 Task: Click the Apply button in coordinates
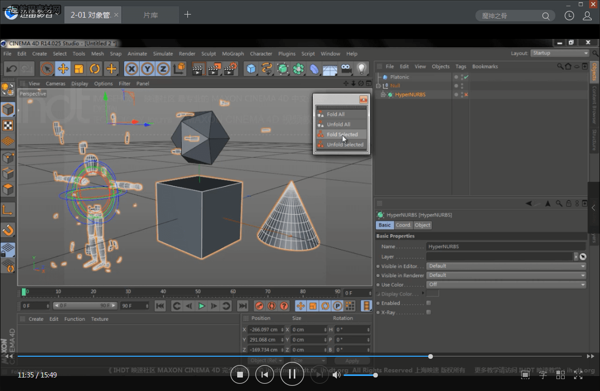(352, 361)
